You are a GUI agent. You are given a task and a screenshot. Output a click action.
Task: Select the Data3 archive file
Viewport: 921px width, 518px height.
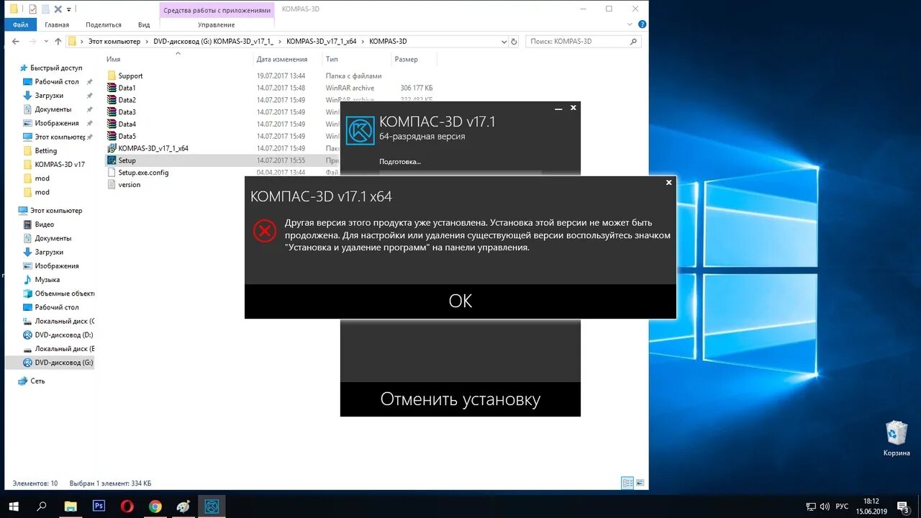click(x=127, y=112)
